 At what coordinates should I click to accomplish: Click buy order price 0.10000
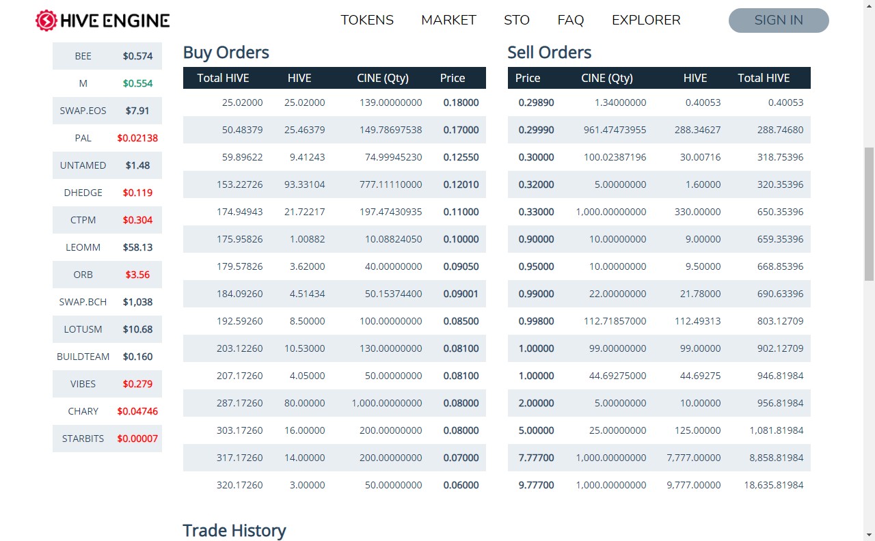click(x=461, y=239)
